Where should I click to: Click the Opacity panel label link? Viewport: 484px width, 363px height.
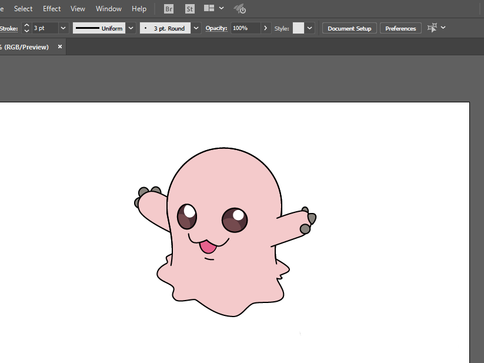click(216, 28)
